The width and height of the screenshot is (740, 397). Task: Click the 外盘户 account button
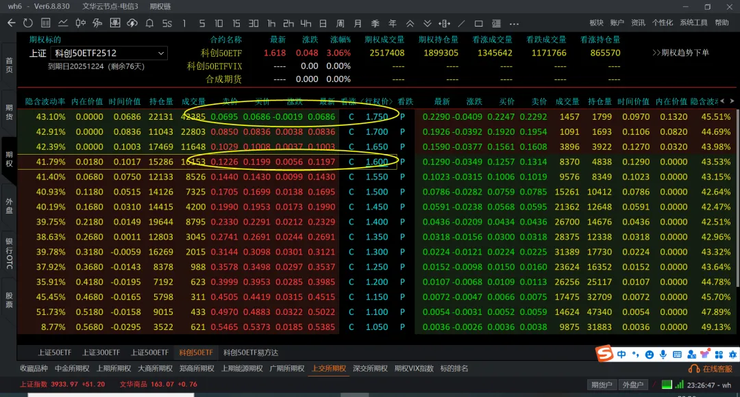click(x=633, y=385)
